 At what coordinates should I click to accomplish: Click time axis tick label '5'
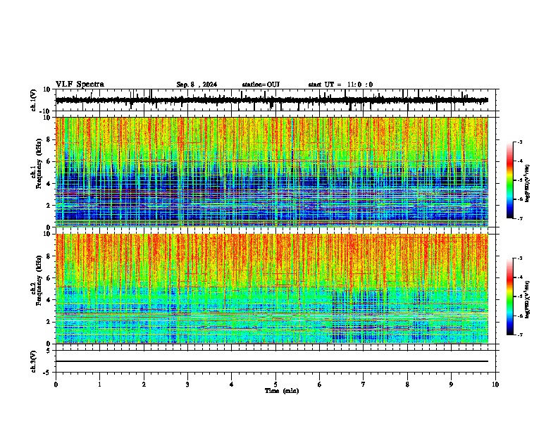pyautogui.click(x=275, y=385)
